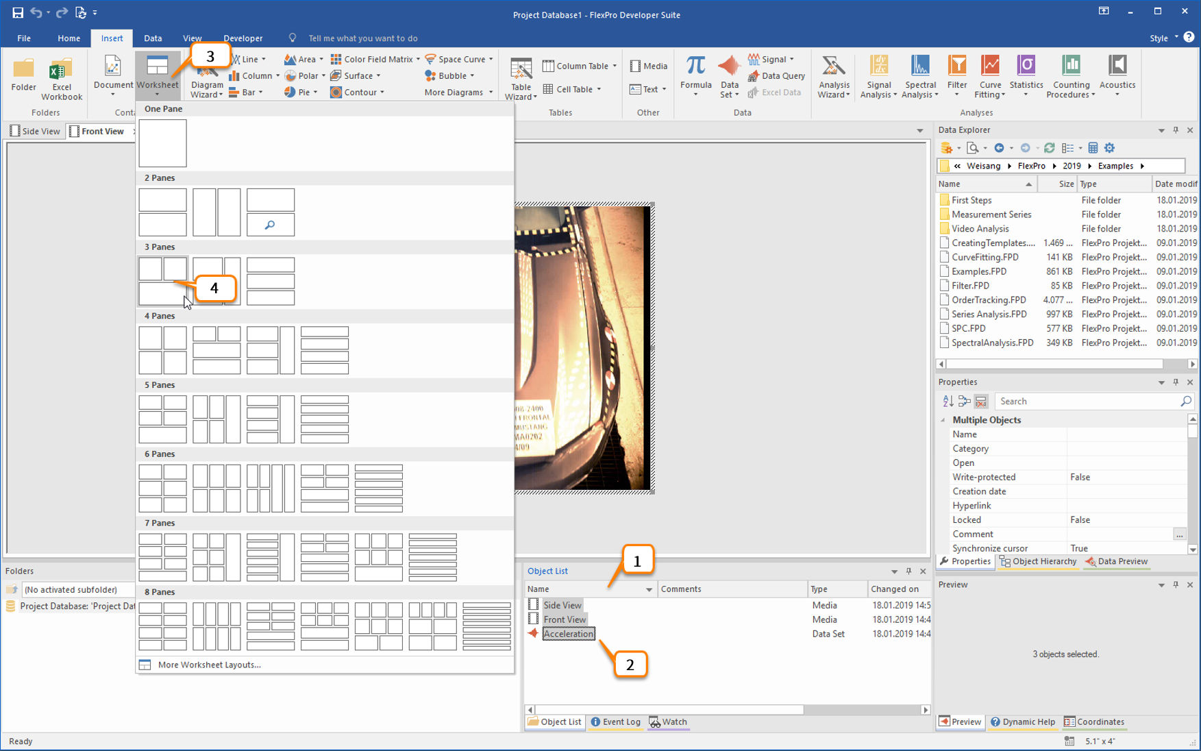This screenshot has height=751, width=1201.
Task: Click the Save icon in title bar
Action: (x=18, y=12)
